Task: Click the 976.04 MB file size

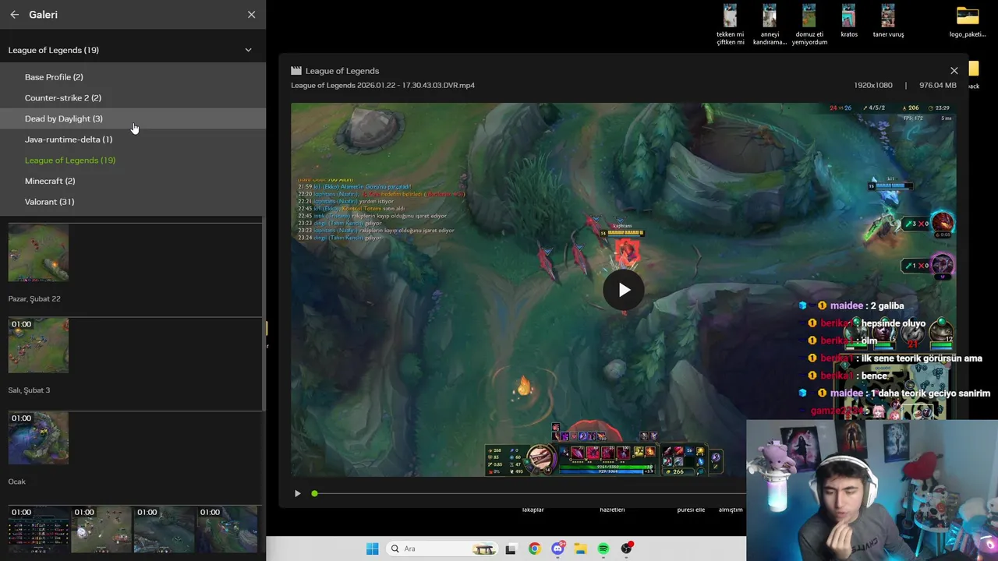Action: 937,85
